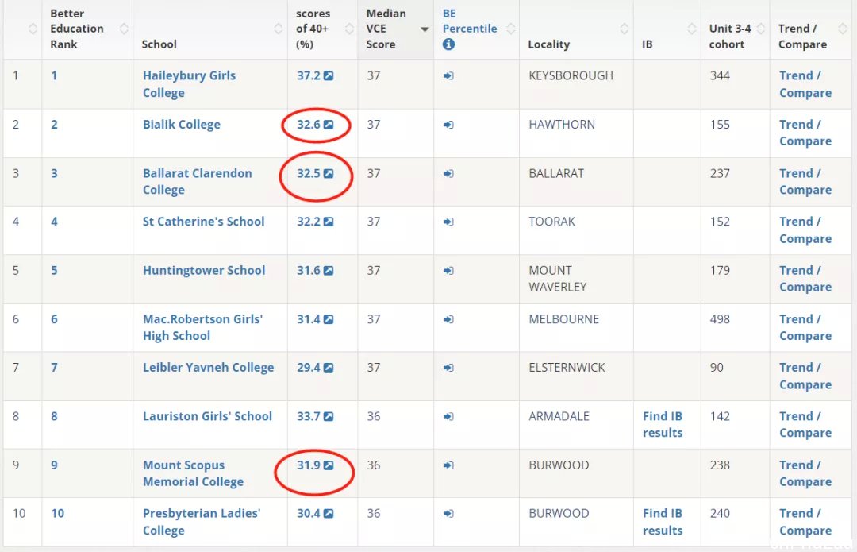The image size is (857, 552).
Task: Open Trend / Compare for Haileybury Girls College
Action: tap(805, 84)
